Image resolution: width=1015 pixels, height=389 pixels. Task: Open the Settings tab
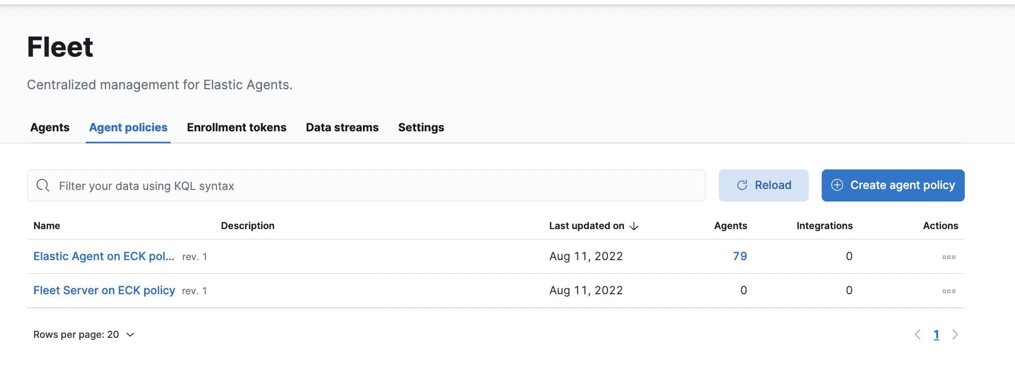coord(421,127)
